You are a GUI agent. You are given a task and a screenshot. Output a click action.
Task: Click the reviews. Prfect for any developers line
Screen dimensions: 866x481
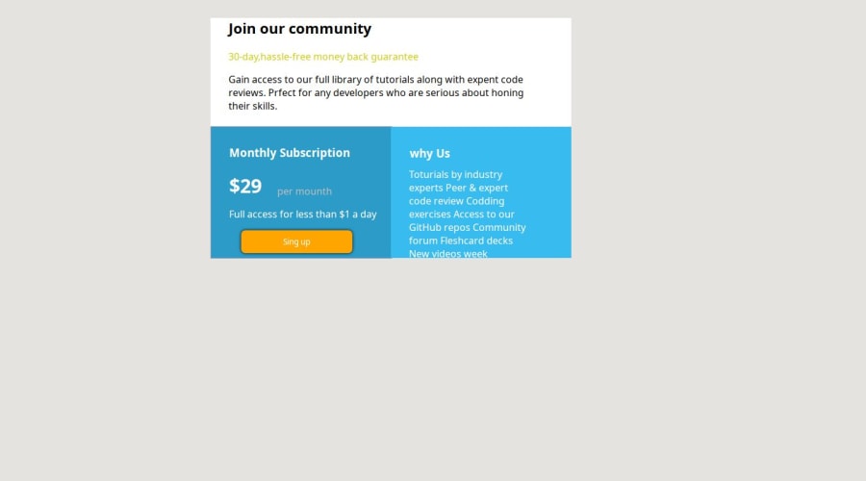click(x=375, y=92)
